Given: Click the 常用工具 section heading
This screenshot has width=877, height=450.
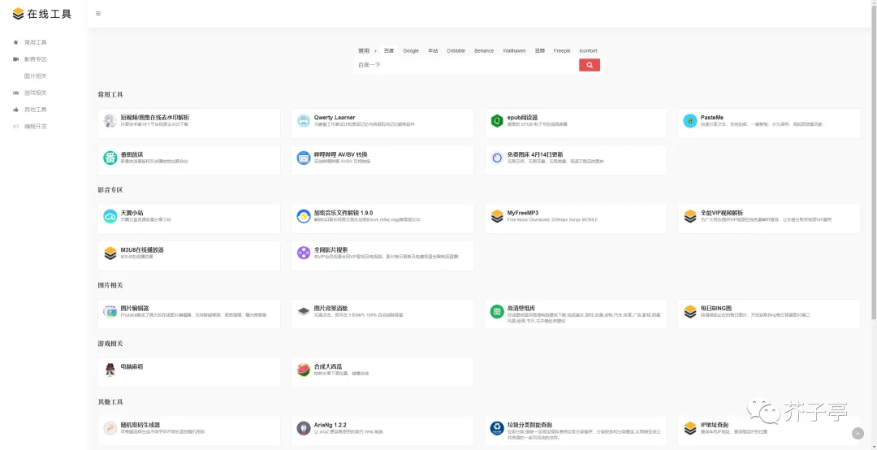Looking at the screenshot, I should pyautogui.click(x=110, y=94).
